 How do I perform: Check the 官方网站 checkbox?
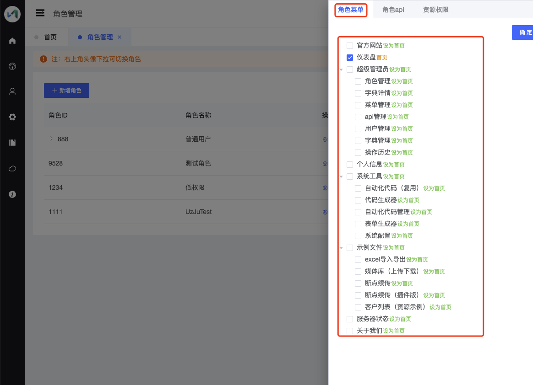(350, 45)
